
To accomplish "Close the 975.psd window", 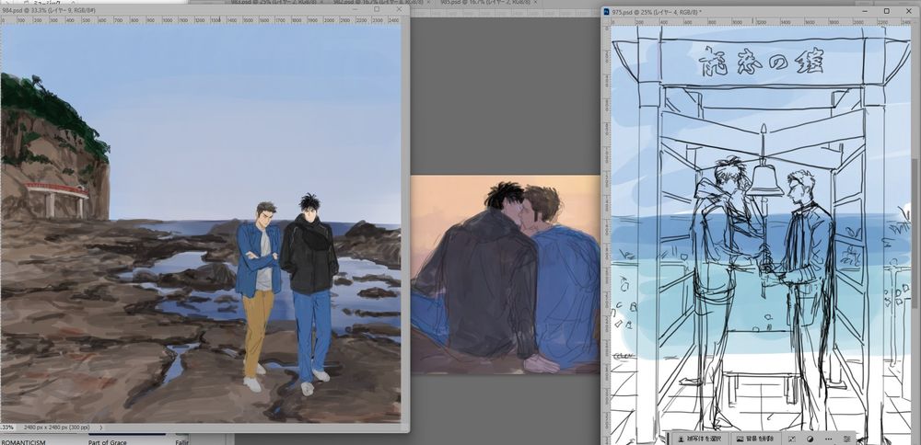I will click(909, 11).
